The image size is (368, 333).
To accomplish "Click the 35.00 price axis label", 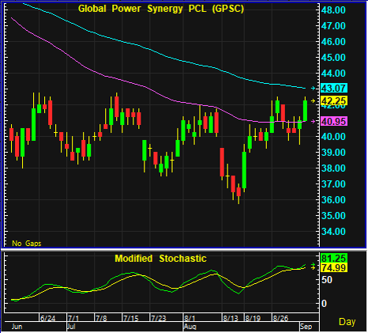I will 333,216.
